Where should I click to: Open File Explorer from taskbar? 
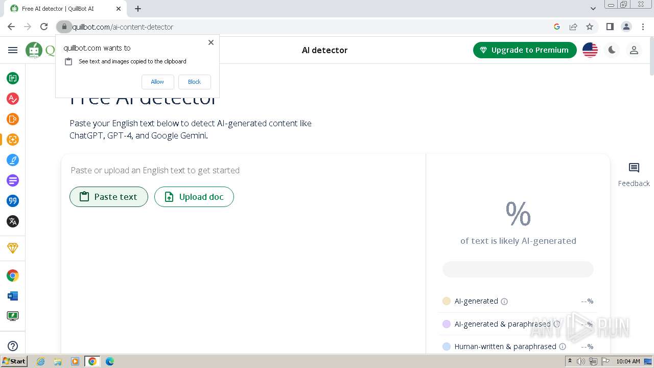tap(58, 361)
